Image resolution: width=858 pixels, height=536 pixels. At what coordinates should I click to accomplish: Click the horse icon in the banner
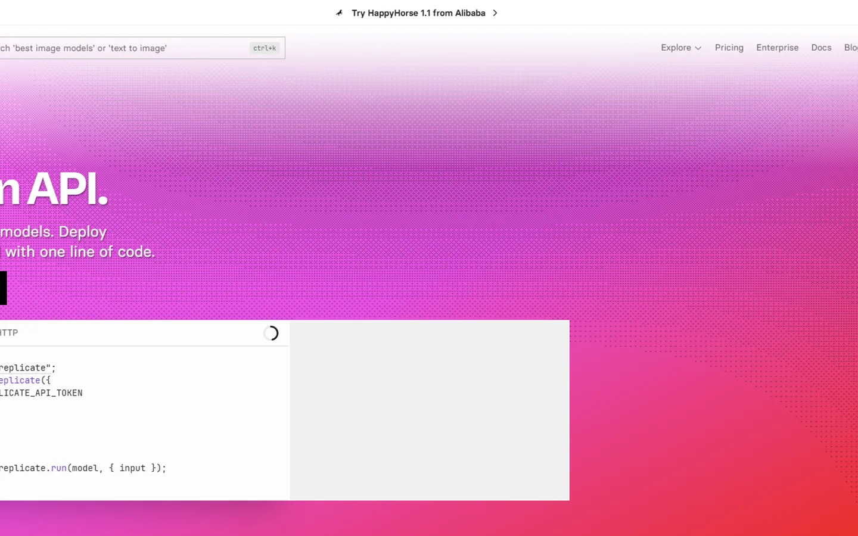(x=339, y=13)
